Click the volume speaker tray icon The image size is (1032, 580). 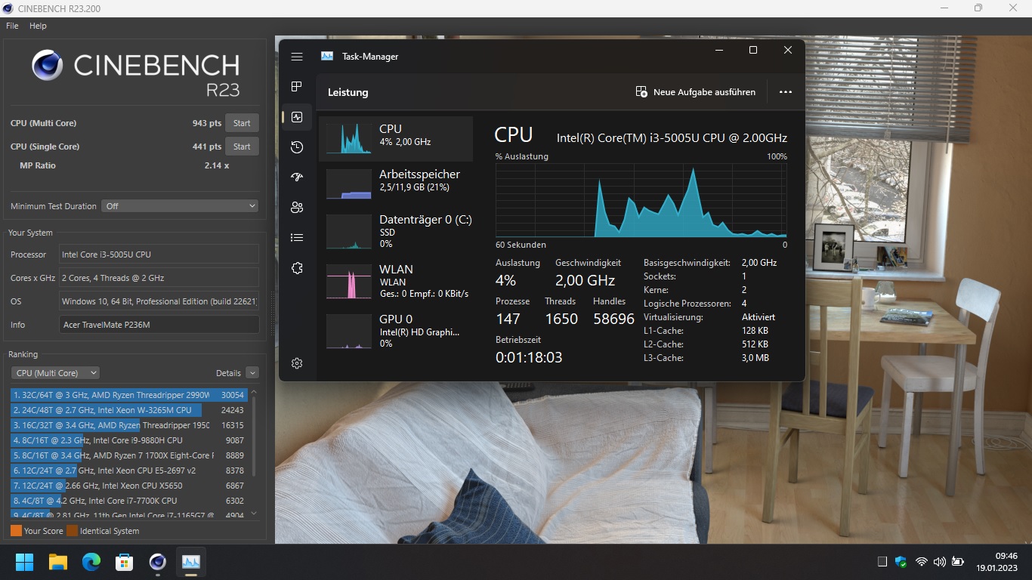(x=939, y=562)
